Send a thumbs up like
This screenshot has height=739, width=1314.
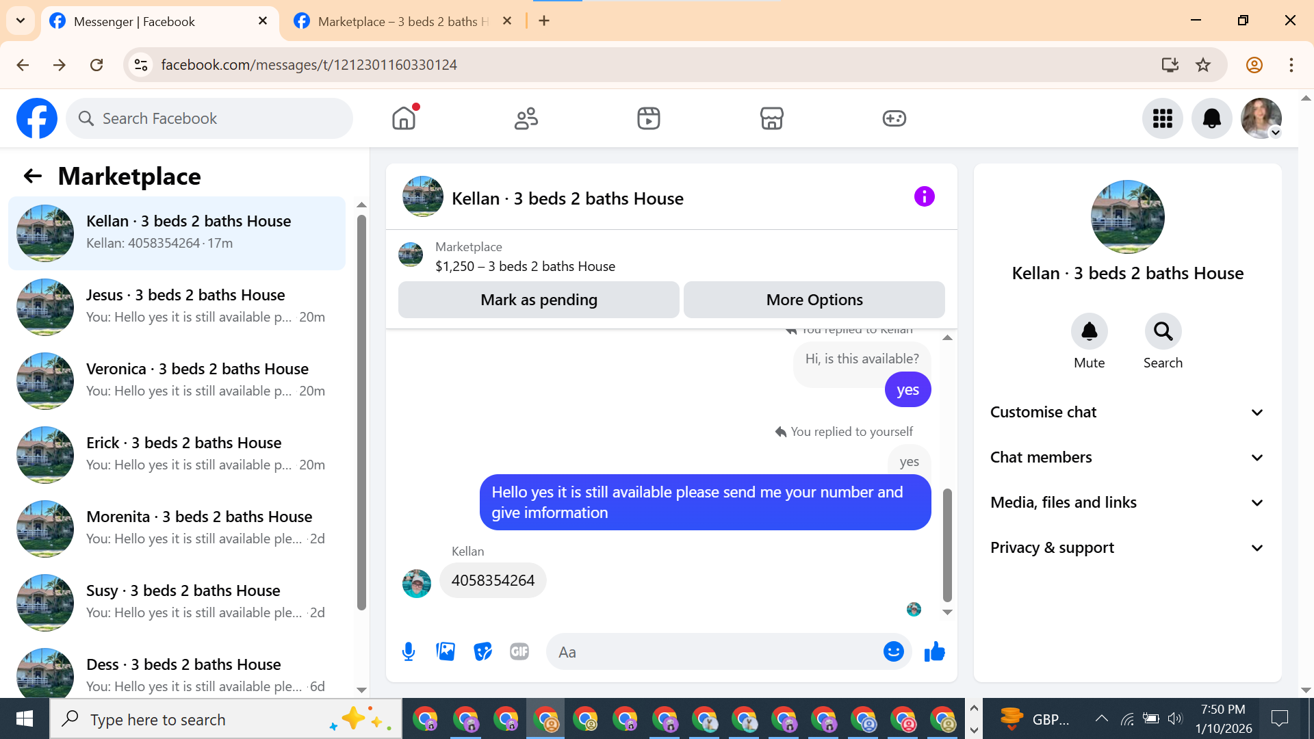934,651
